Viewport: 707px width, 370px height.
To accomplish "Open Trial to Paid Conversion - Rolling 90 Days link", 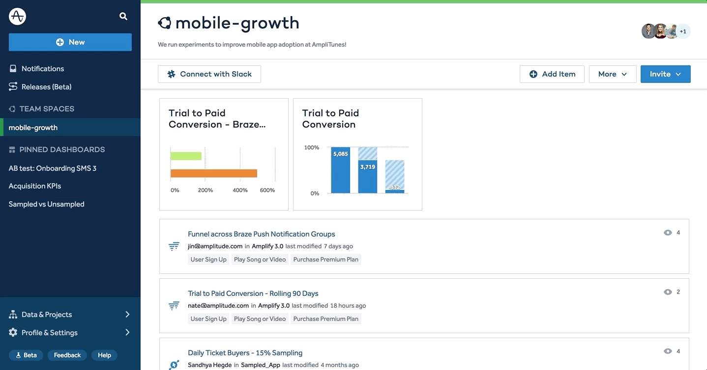I will tap(253, 293).
